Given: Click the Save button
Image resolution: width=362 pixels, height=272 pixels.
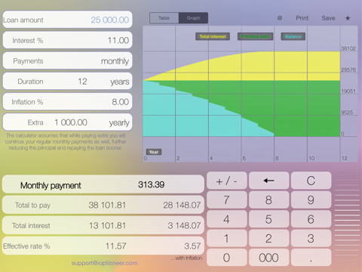Looking at the screenshot, I should pos(328,18).
